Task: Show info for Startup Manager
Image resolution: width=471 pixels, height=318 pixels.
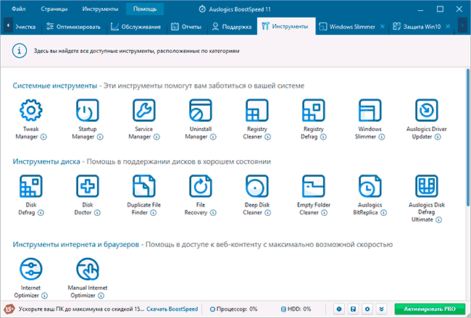Action: [100, 137]
